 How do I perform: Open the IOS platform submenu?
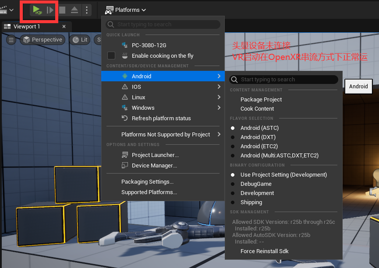point(163,87)
